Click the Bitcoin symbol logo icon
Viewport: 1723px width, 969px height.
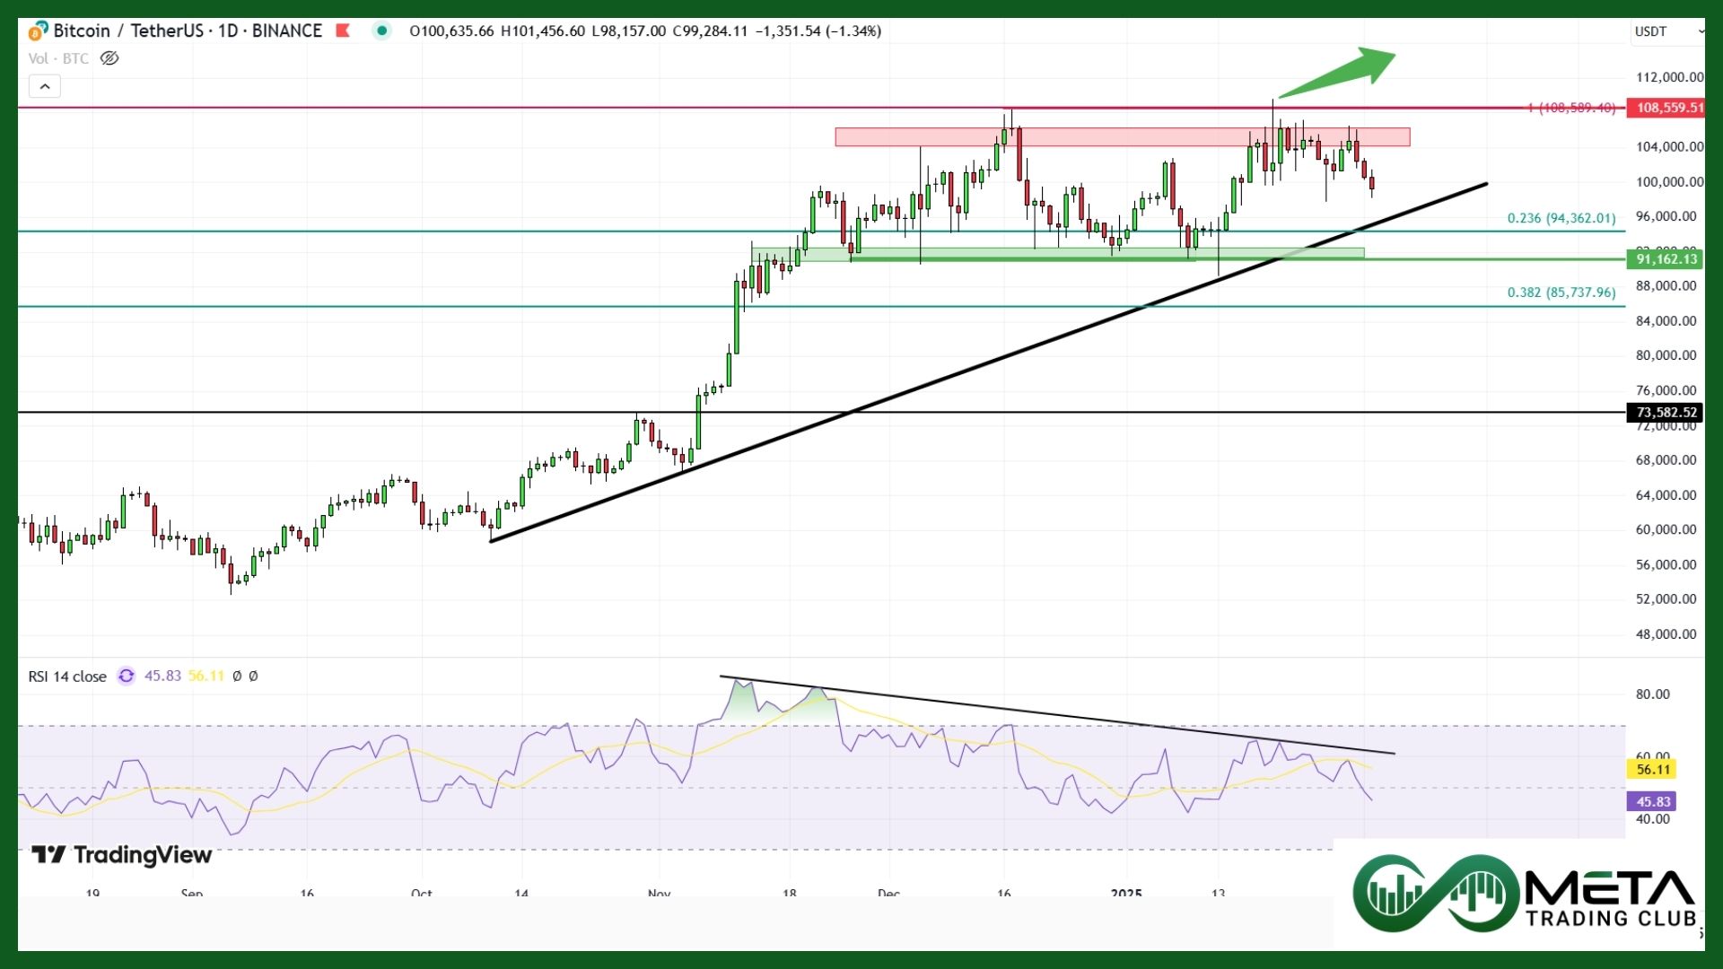(38, 31)
